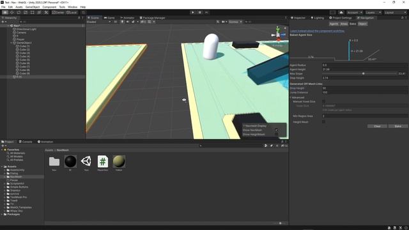Screen dimensions: 409x230
Task: Open component editor tools cross icon
Action: pyautogui.click(x=218, y=22)
